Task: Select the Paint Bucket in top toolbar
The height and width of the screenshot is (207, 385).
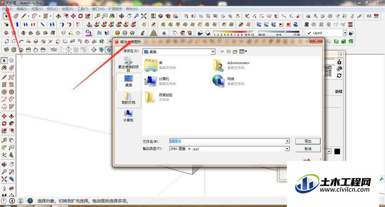Action: 112,16
